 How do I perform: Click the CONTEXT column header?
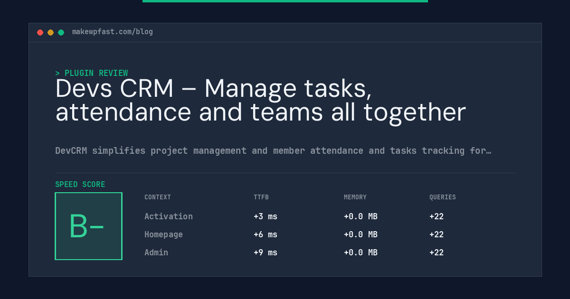158,197
